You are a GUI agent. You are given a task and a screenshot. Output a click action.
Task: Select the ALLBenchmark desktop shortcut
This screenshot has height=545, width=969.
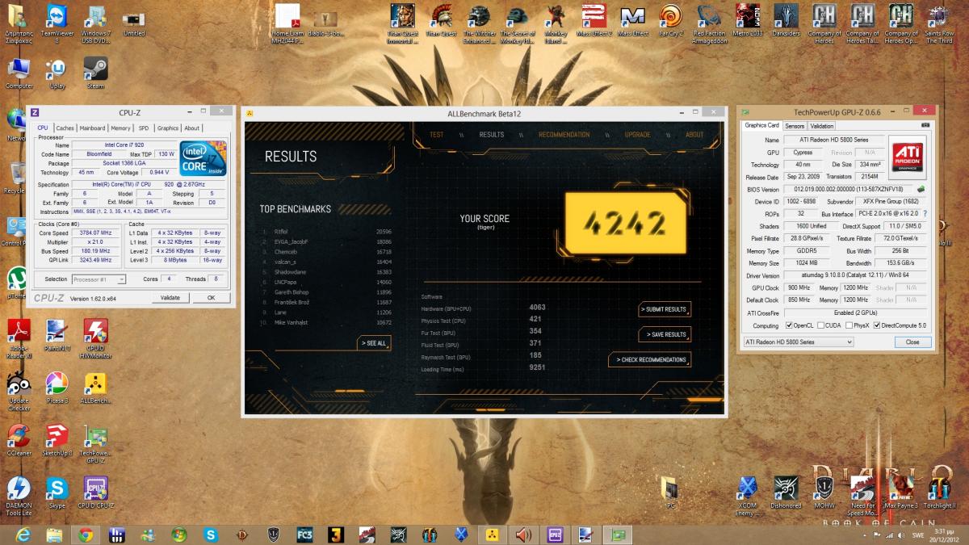pos(95,388)
